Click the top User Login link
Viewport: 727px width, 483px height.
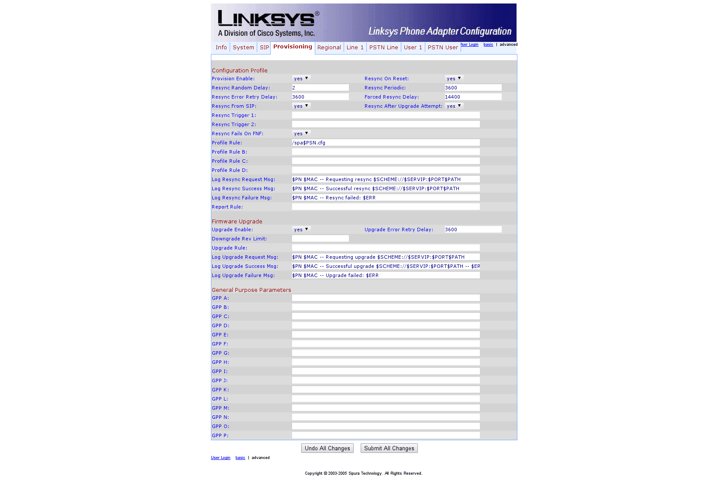click(x=470, y=45)
